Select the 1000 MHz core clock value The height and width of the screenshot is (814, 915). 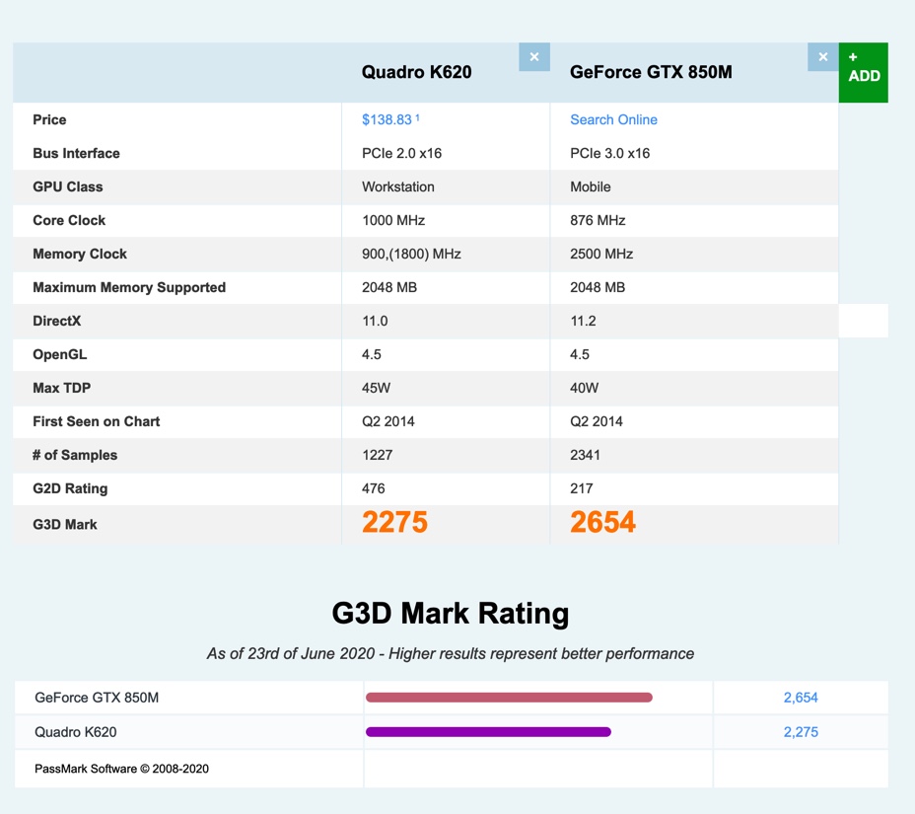coord(393,220)
